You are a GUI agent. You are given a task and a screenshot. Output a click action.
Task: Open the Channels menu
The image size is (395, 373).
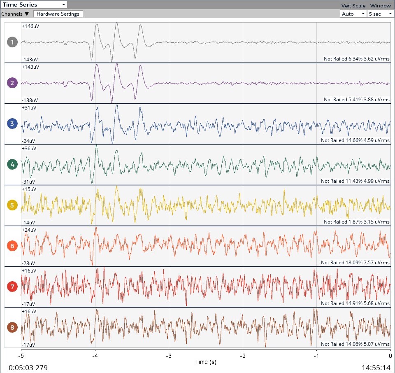15,14
